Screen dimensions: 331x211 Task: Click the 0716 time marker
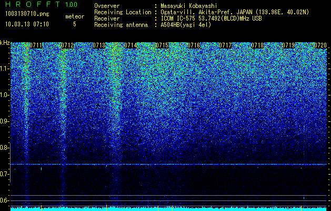click(194, 45)
